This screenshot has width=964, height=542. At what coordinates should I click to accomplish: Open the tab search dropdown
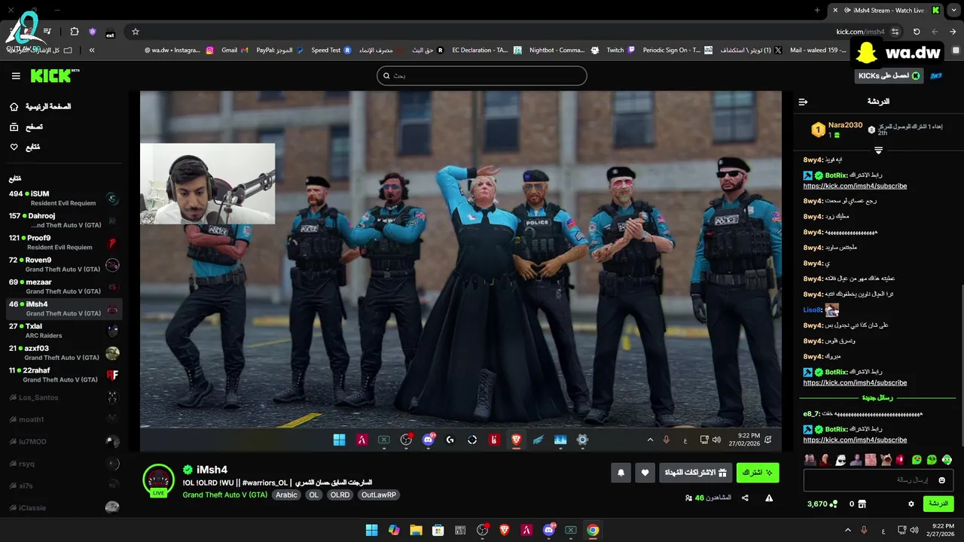tap(953, 10)
